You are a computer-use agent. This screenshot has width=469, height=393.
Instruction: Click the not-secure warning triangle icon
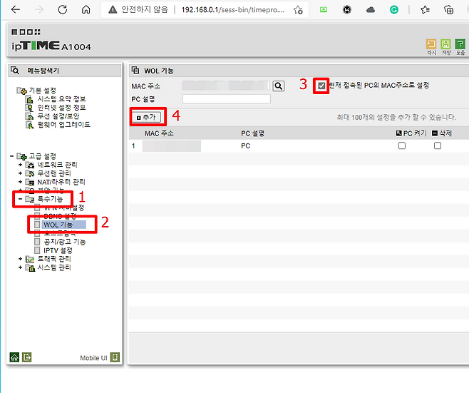coord(113,9)
